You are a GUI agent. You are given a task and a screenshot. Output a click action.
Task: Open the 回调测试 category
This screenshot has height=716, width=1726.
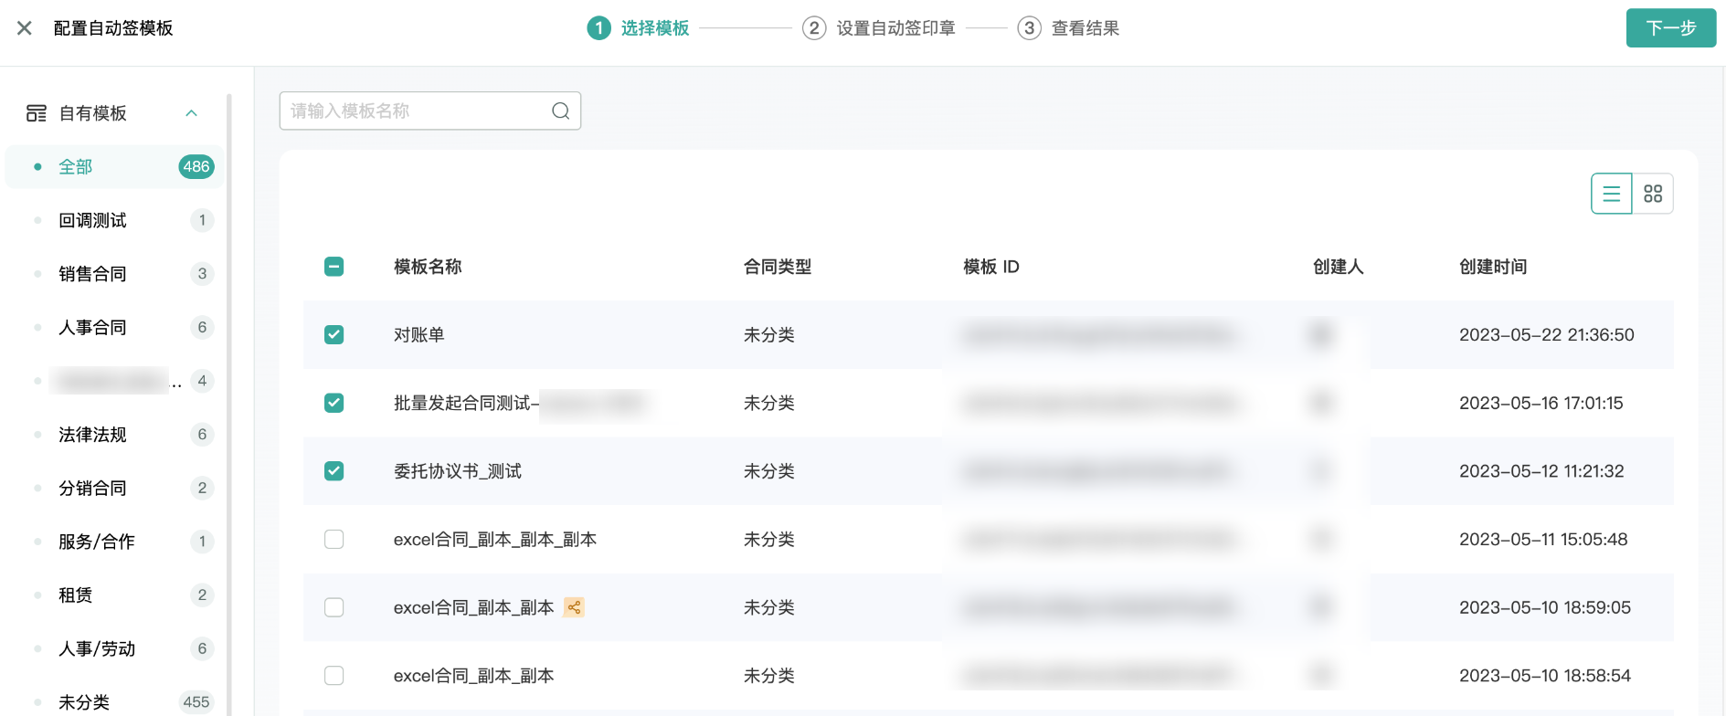115,220
